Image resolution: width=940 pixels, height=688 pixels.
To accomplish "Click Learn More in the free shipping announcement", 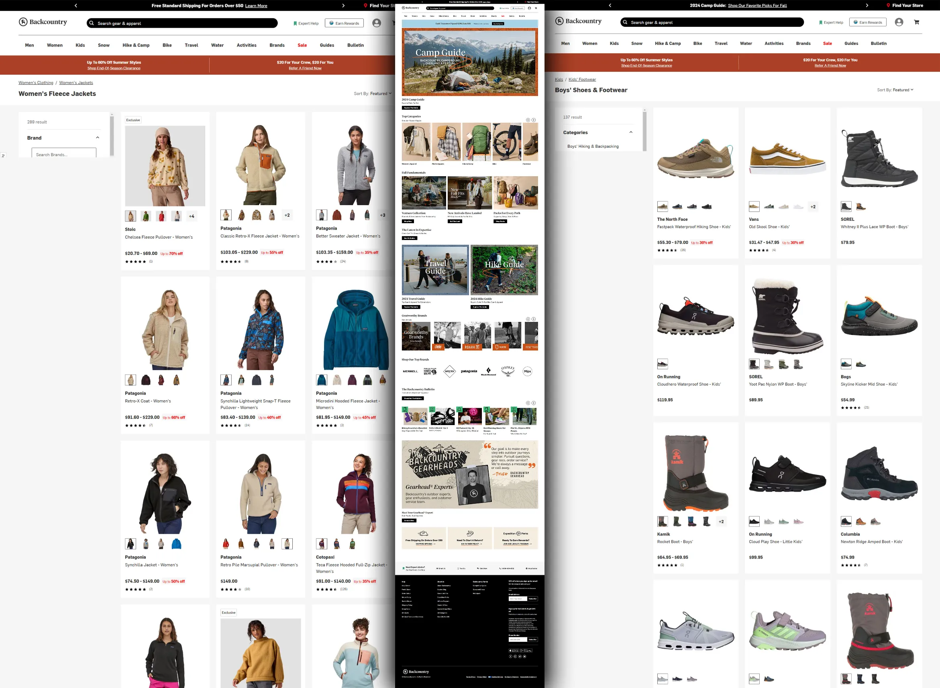I will tap(256, 6).
